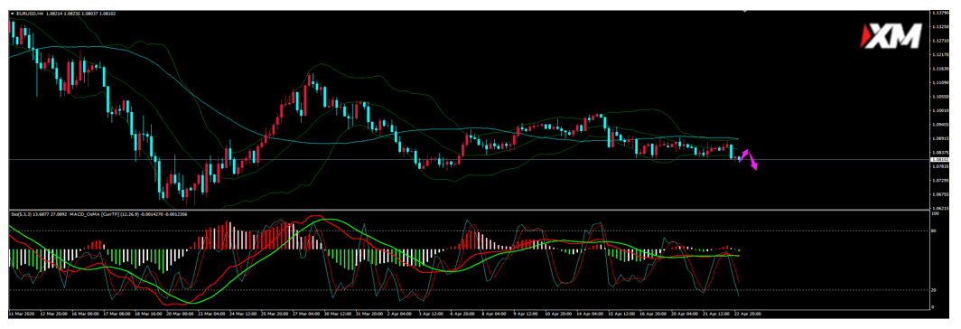Click the XM logo on the chart
The height and width of the screenshot is (329, 961).
pyautogui.click(x=891, y=37)
